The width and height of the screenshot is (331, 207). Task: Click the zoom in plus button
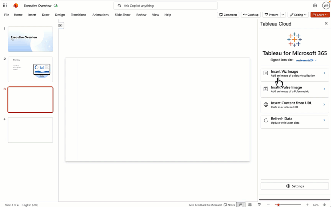307,205
